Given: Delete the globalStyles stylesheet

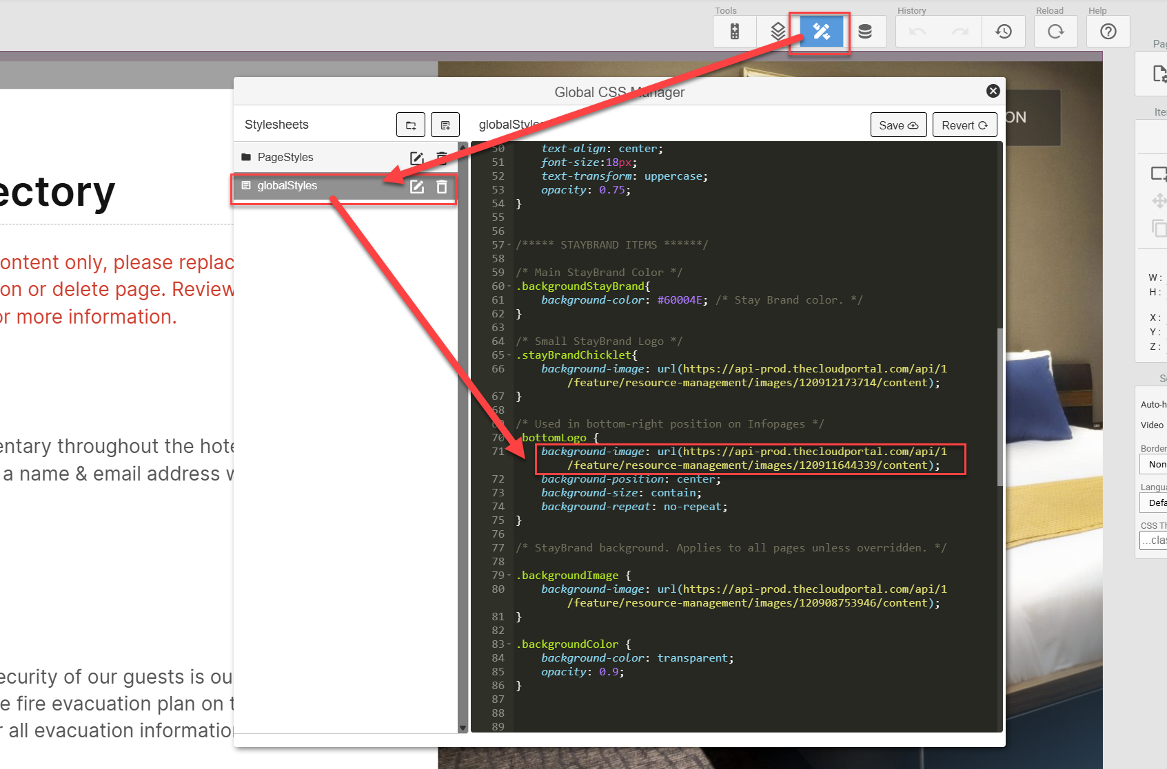Looking at the screenshot, I should (442, 187).
